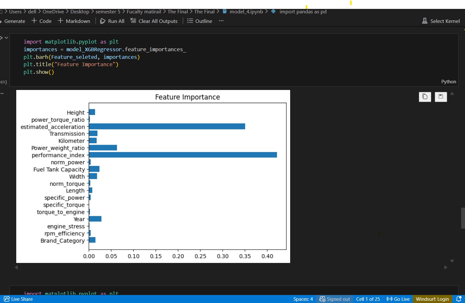This screenshot has width=465, height=303.
Task: Click Select Kernel button
Action: (441, 21)
